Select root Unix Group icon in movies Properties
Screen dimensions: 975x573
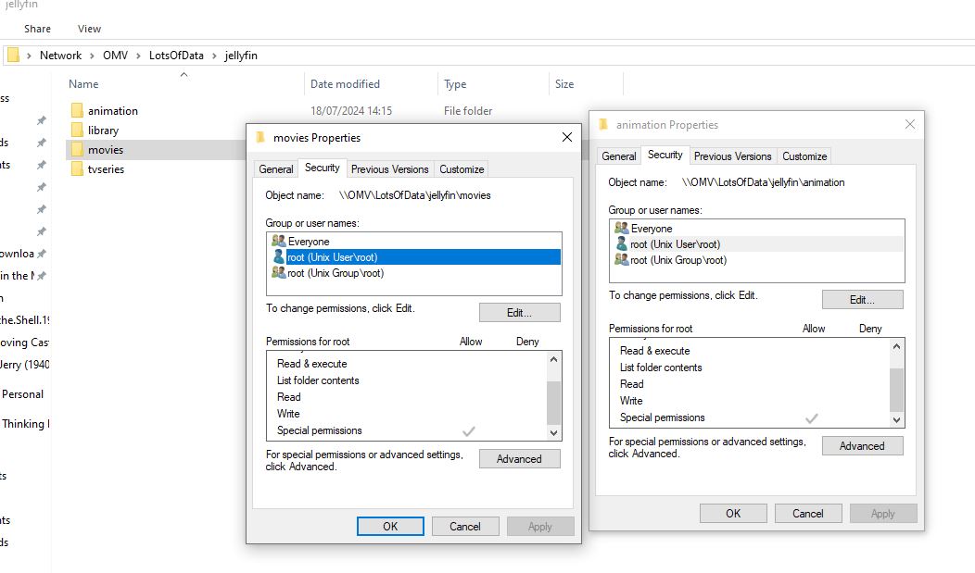tap(278, 273)
